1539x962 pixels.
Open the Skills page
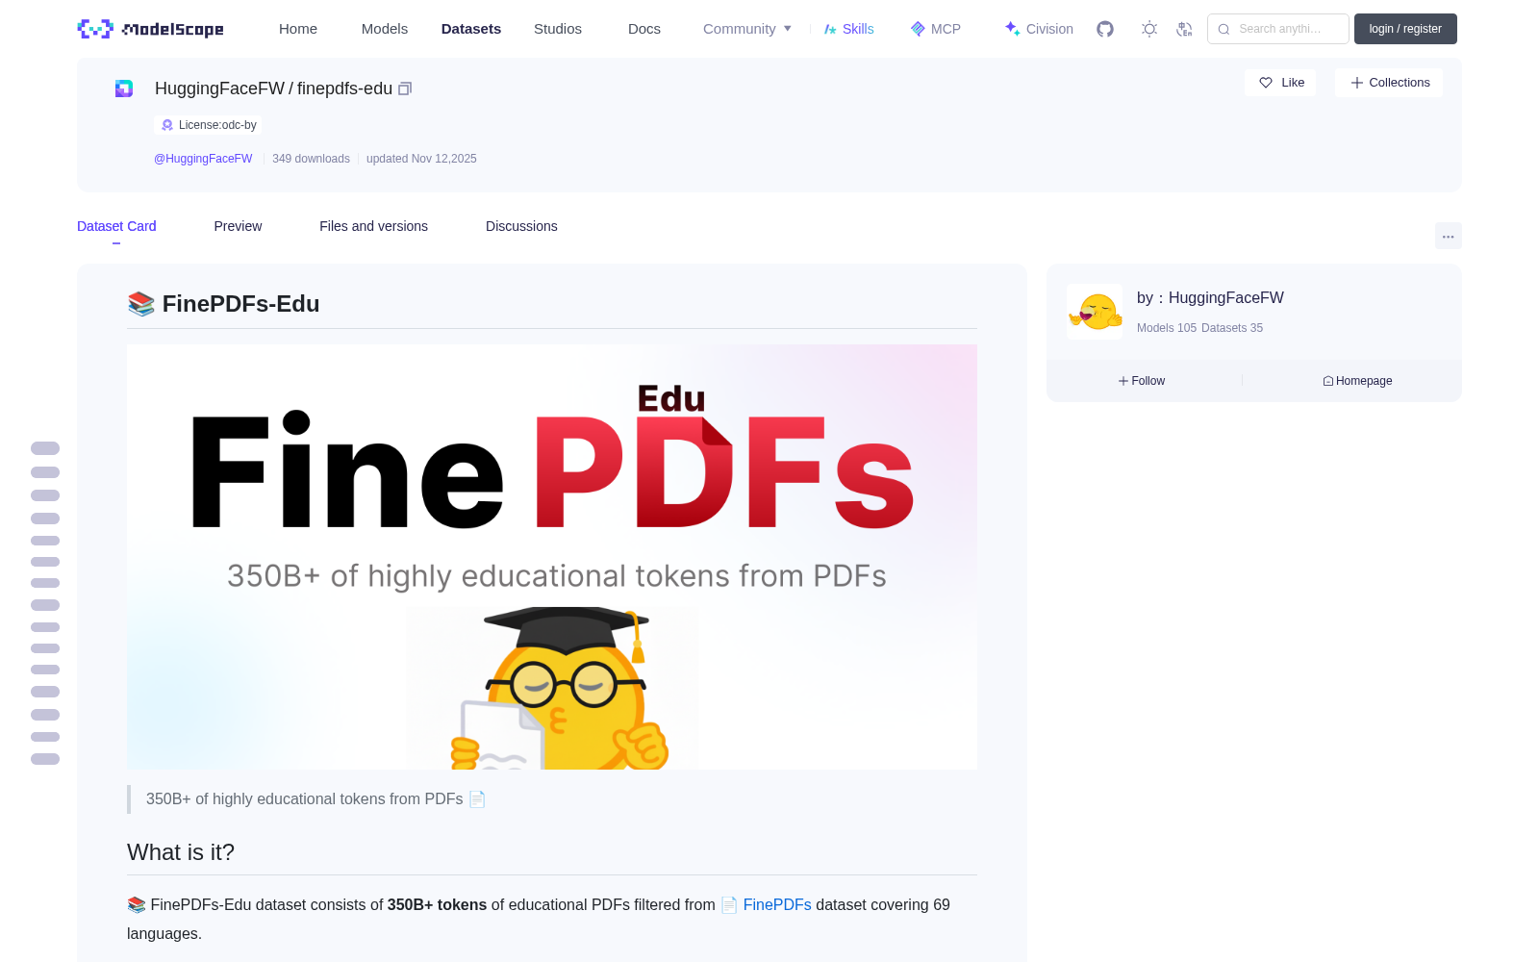coord(849,29)
